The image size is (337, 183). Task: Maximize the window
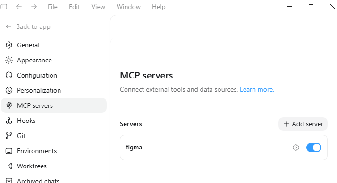[x=311, y=7]
